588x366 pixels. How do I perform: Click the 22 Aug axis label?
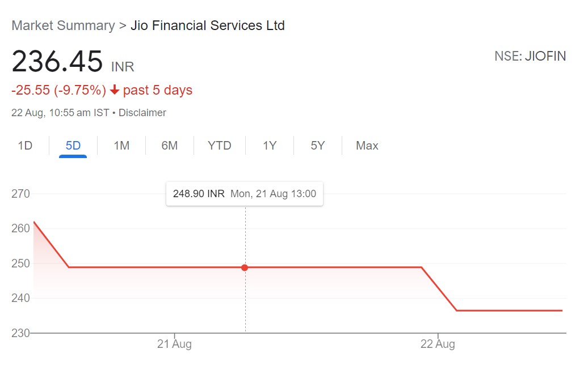[x=438, y=344]
